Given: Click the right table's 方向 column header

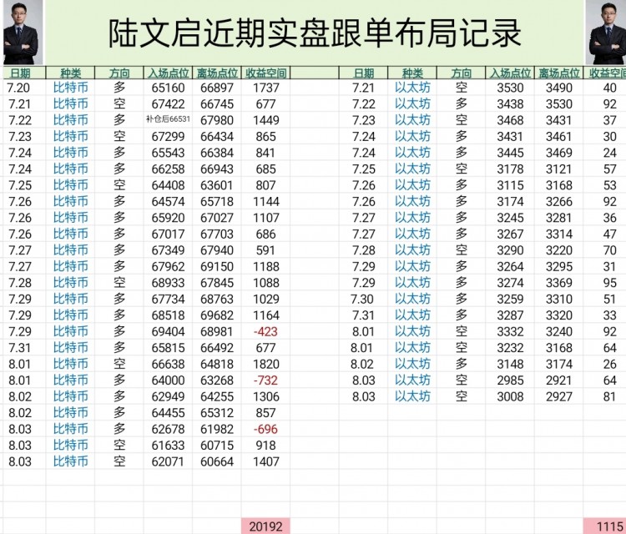Looking at the screenshot, I should pyautogui.click(x=461, y=73).
